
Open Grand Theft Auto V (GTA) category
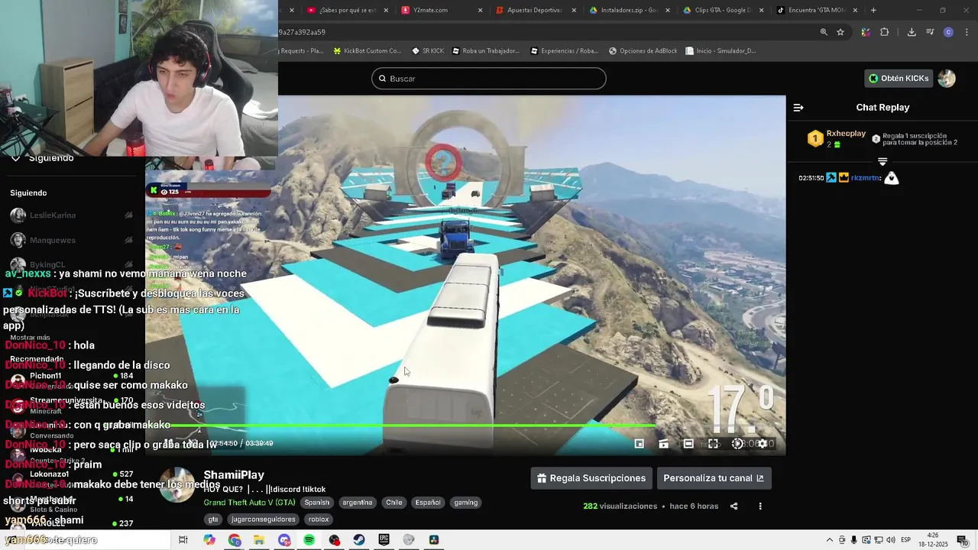249,503
